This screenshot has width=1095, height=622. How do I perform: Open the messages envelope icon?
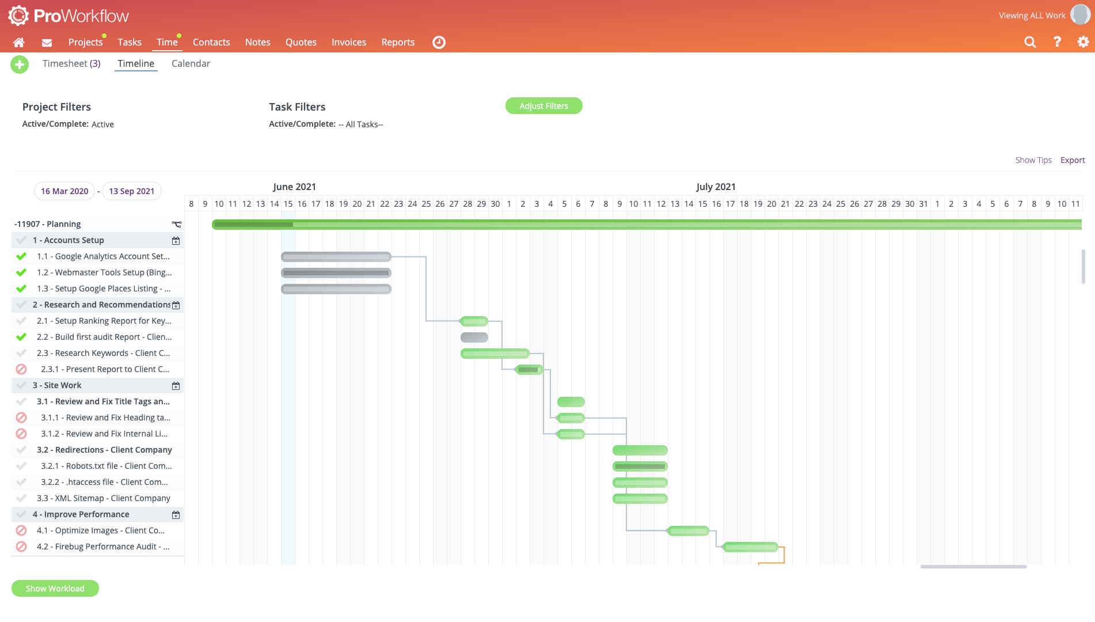[x=47, y=43]
